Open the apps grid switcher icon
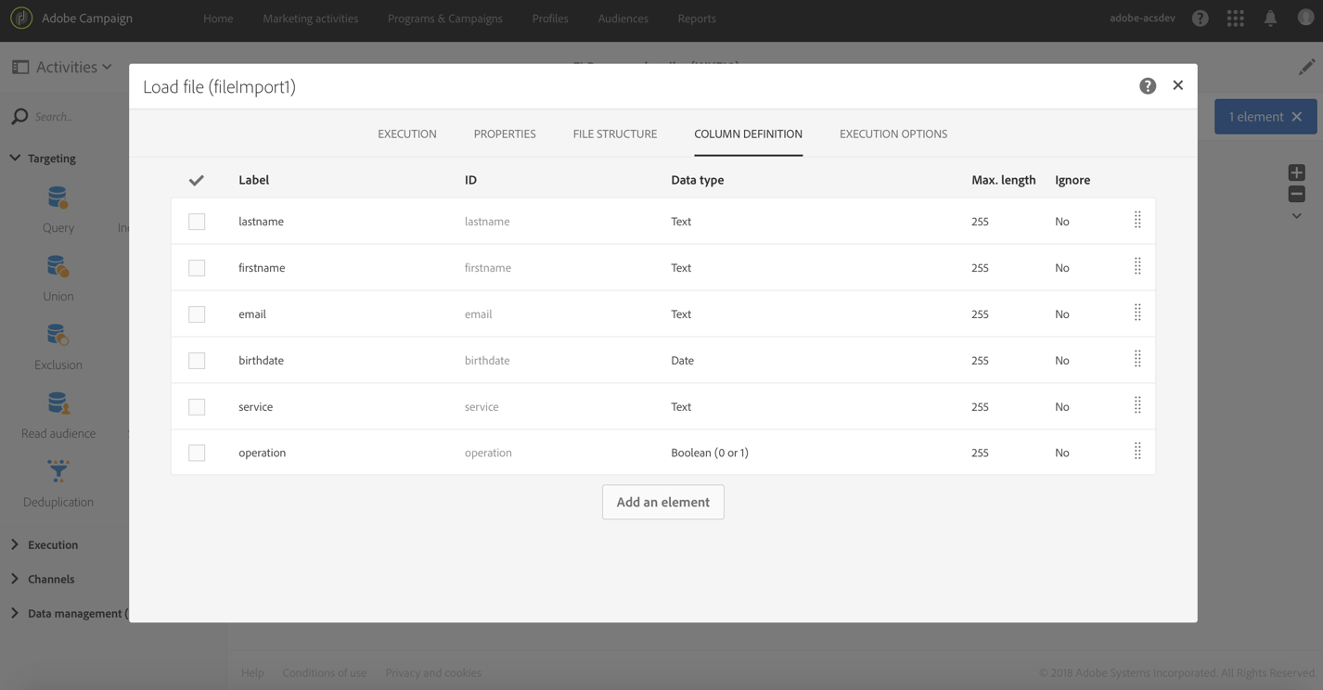Image resolution: width=1323 pixels, height=690 pixels. (x=1235, y=19)
